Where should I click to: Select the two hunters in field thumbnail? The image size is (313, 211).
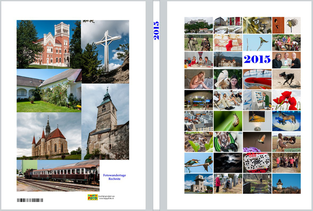(199, 43)
